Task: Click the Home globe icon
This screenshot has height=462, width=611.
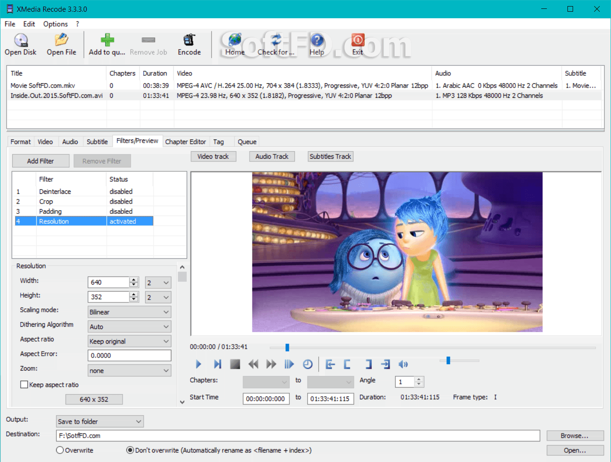Action: 235,40
